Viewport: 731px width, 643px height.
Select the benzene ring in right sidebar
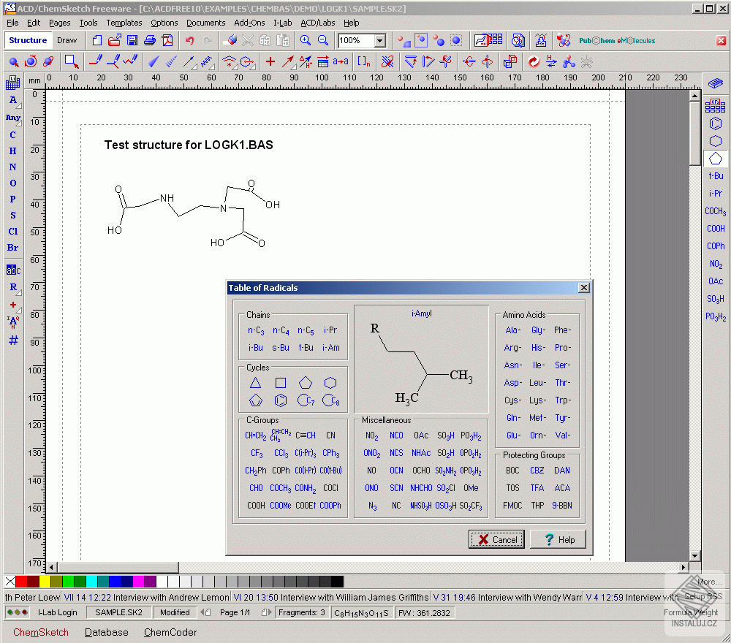pos(716,124)
